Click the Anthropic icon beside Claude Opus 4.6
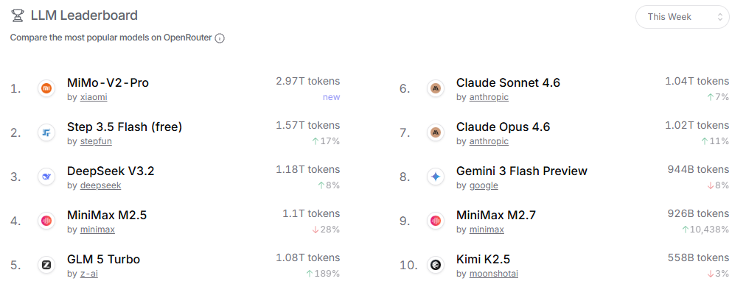 coord(436,133)
